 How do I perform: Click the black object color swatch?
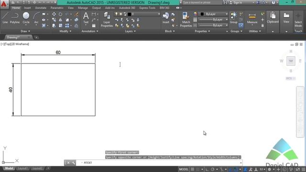(x=202, y=14)
